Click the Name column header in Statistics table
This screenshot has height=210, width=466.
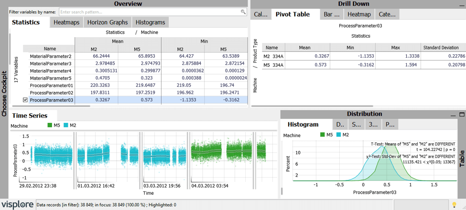coord(50,49)
